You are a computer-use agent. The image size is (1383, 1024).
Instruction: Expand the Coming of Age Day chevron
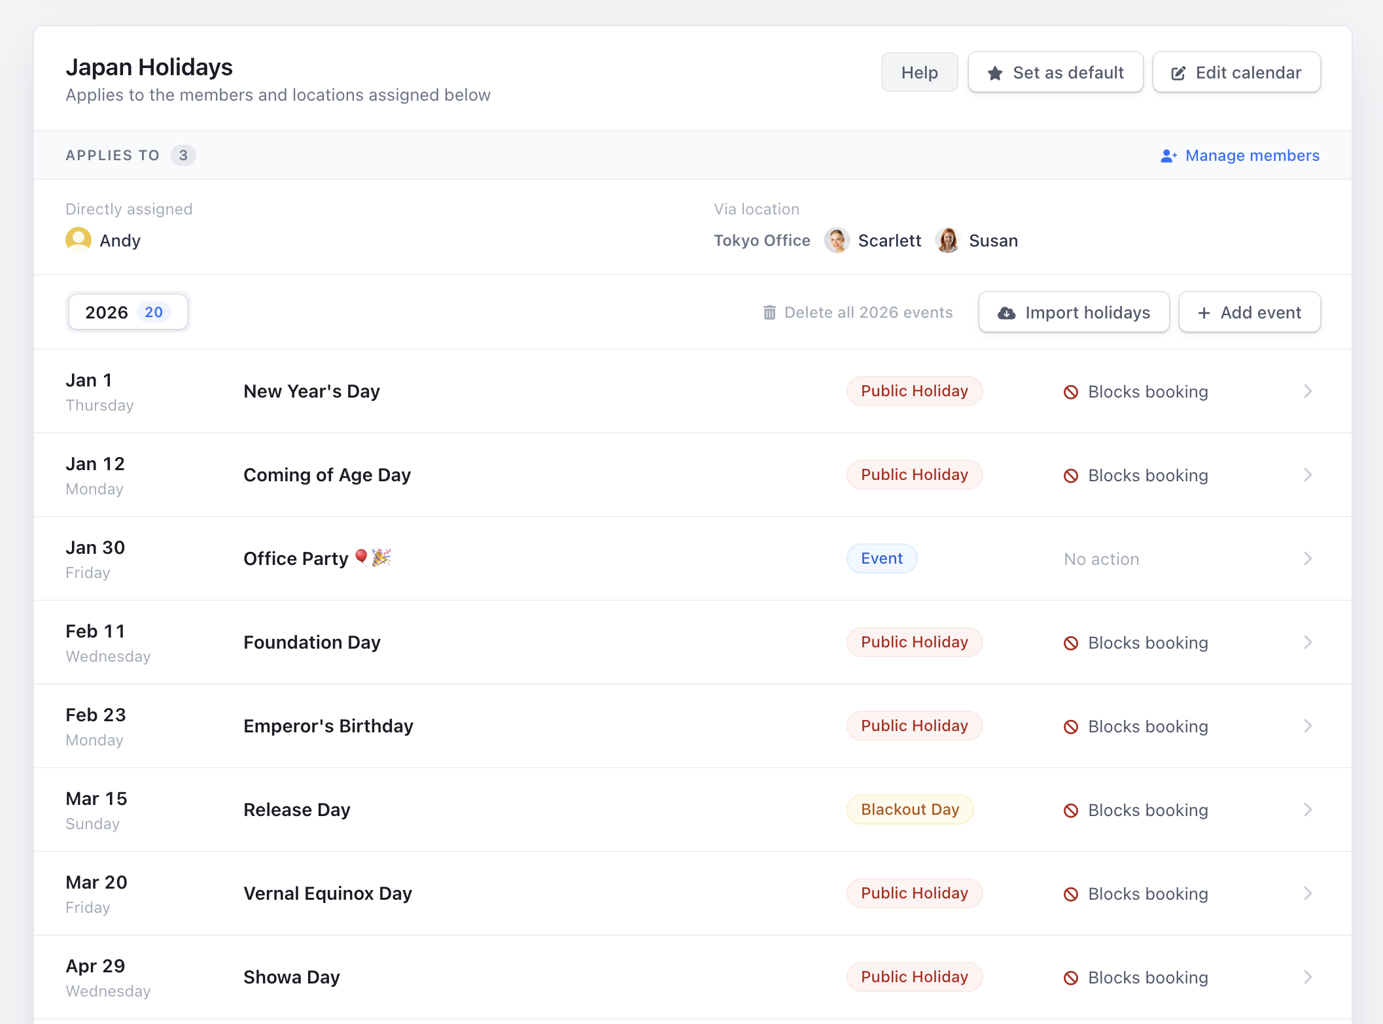pos(1308,475)
